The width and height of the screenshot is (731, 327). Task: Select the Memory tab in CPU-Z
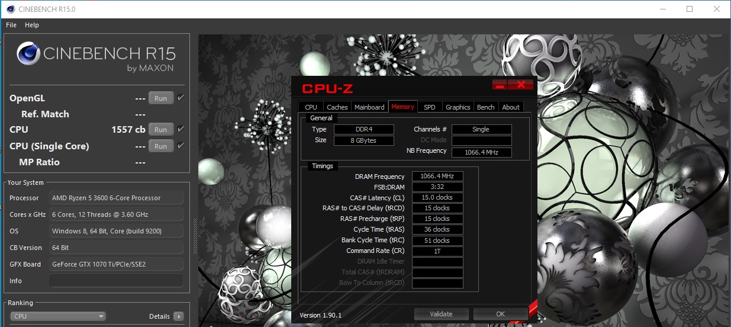click(402, 107)
